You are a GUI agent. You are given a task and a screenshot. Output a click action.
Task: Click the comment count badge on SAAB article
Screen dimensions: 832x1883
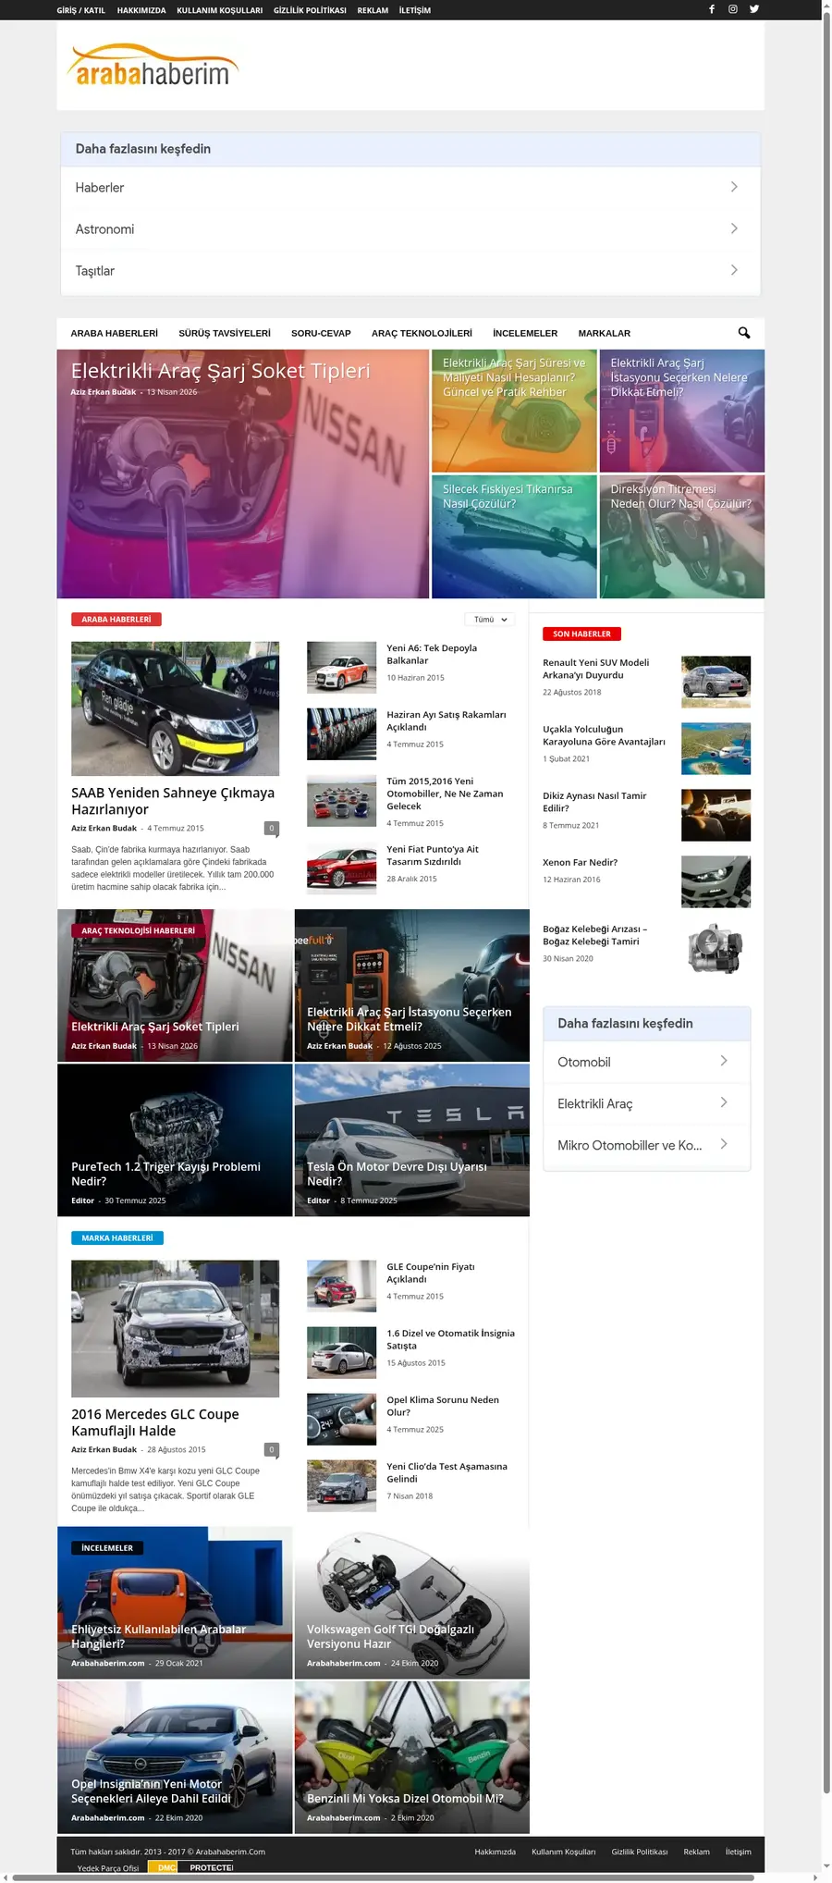point(272,828)
